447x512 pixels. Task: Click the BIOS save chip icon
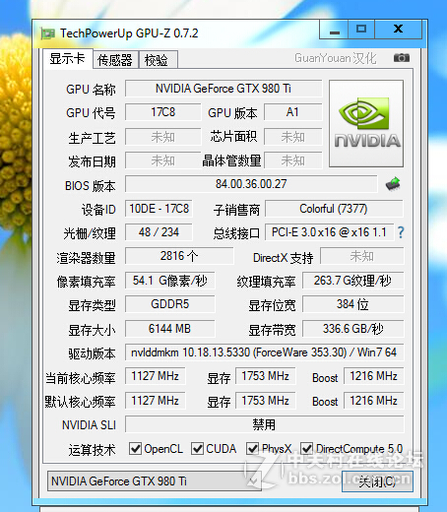(x=393, y=184)
